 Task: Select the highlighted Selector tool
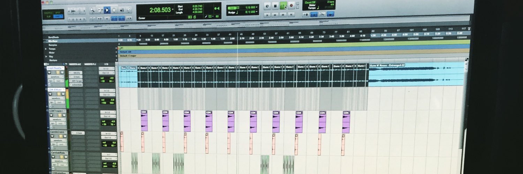(x=107, y=10)
